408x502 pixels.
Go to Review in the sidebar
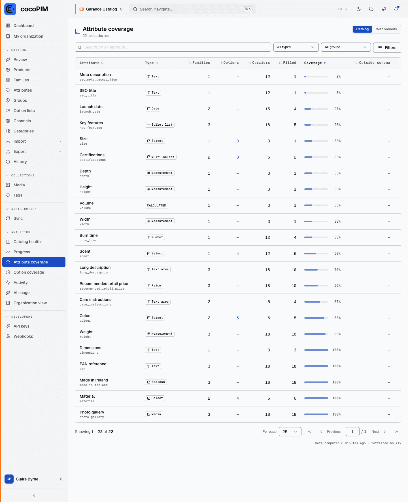(x=34, y=60)
